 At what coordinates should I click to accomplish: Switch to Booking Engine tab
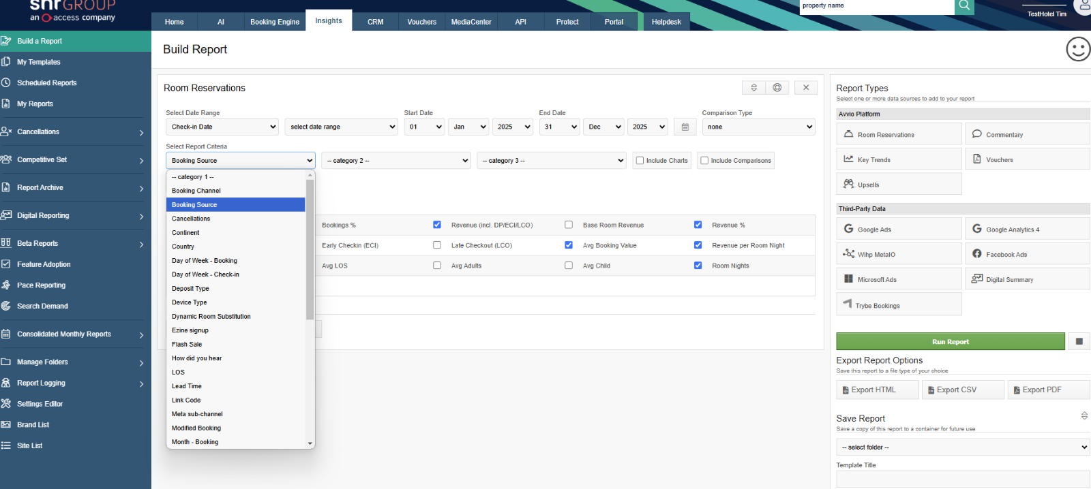coord(275,22)
